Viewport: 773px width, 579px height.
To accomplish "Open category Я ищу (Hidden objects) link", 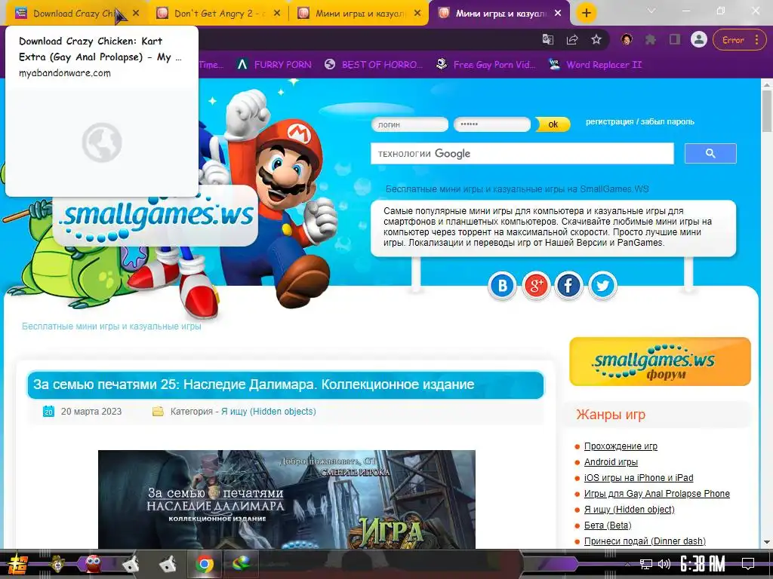I will coord(268,411).
